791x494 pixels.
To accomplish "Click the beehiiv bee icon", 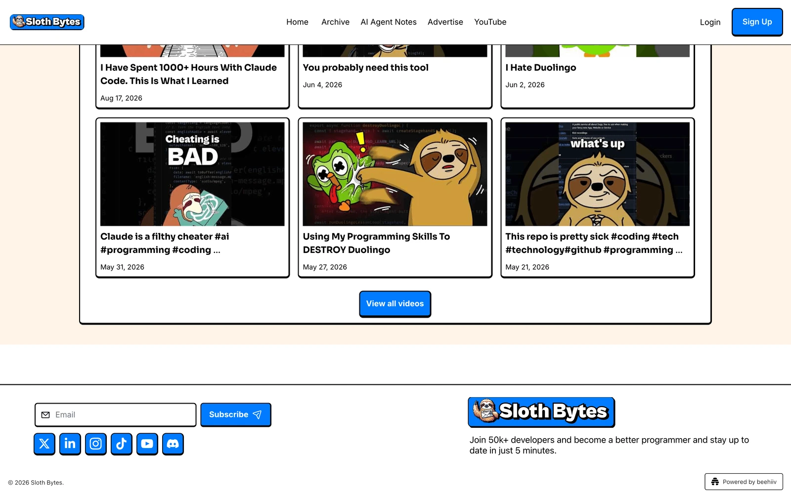I will 715,482.
